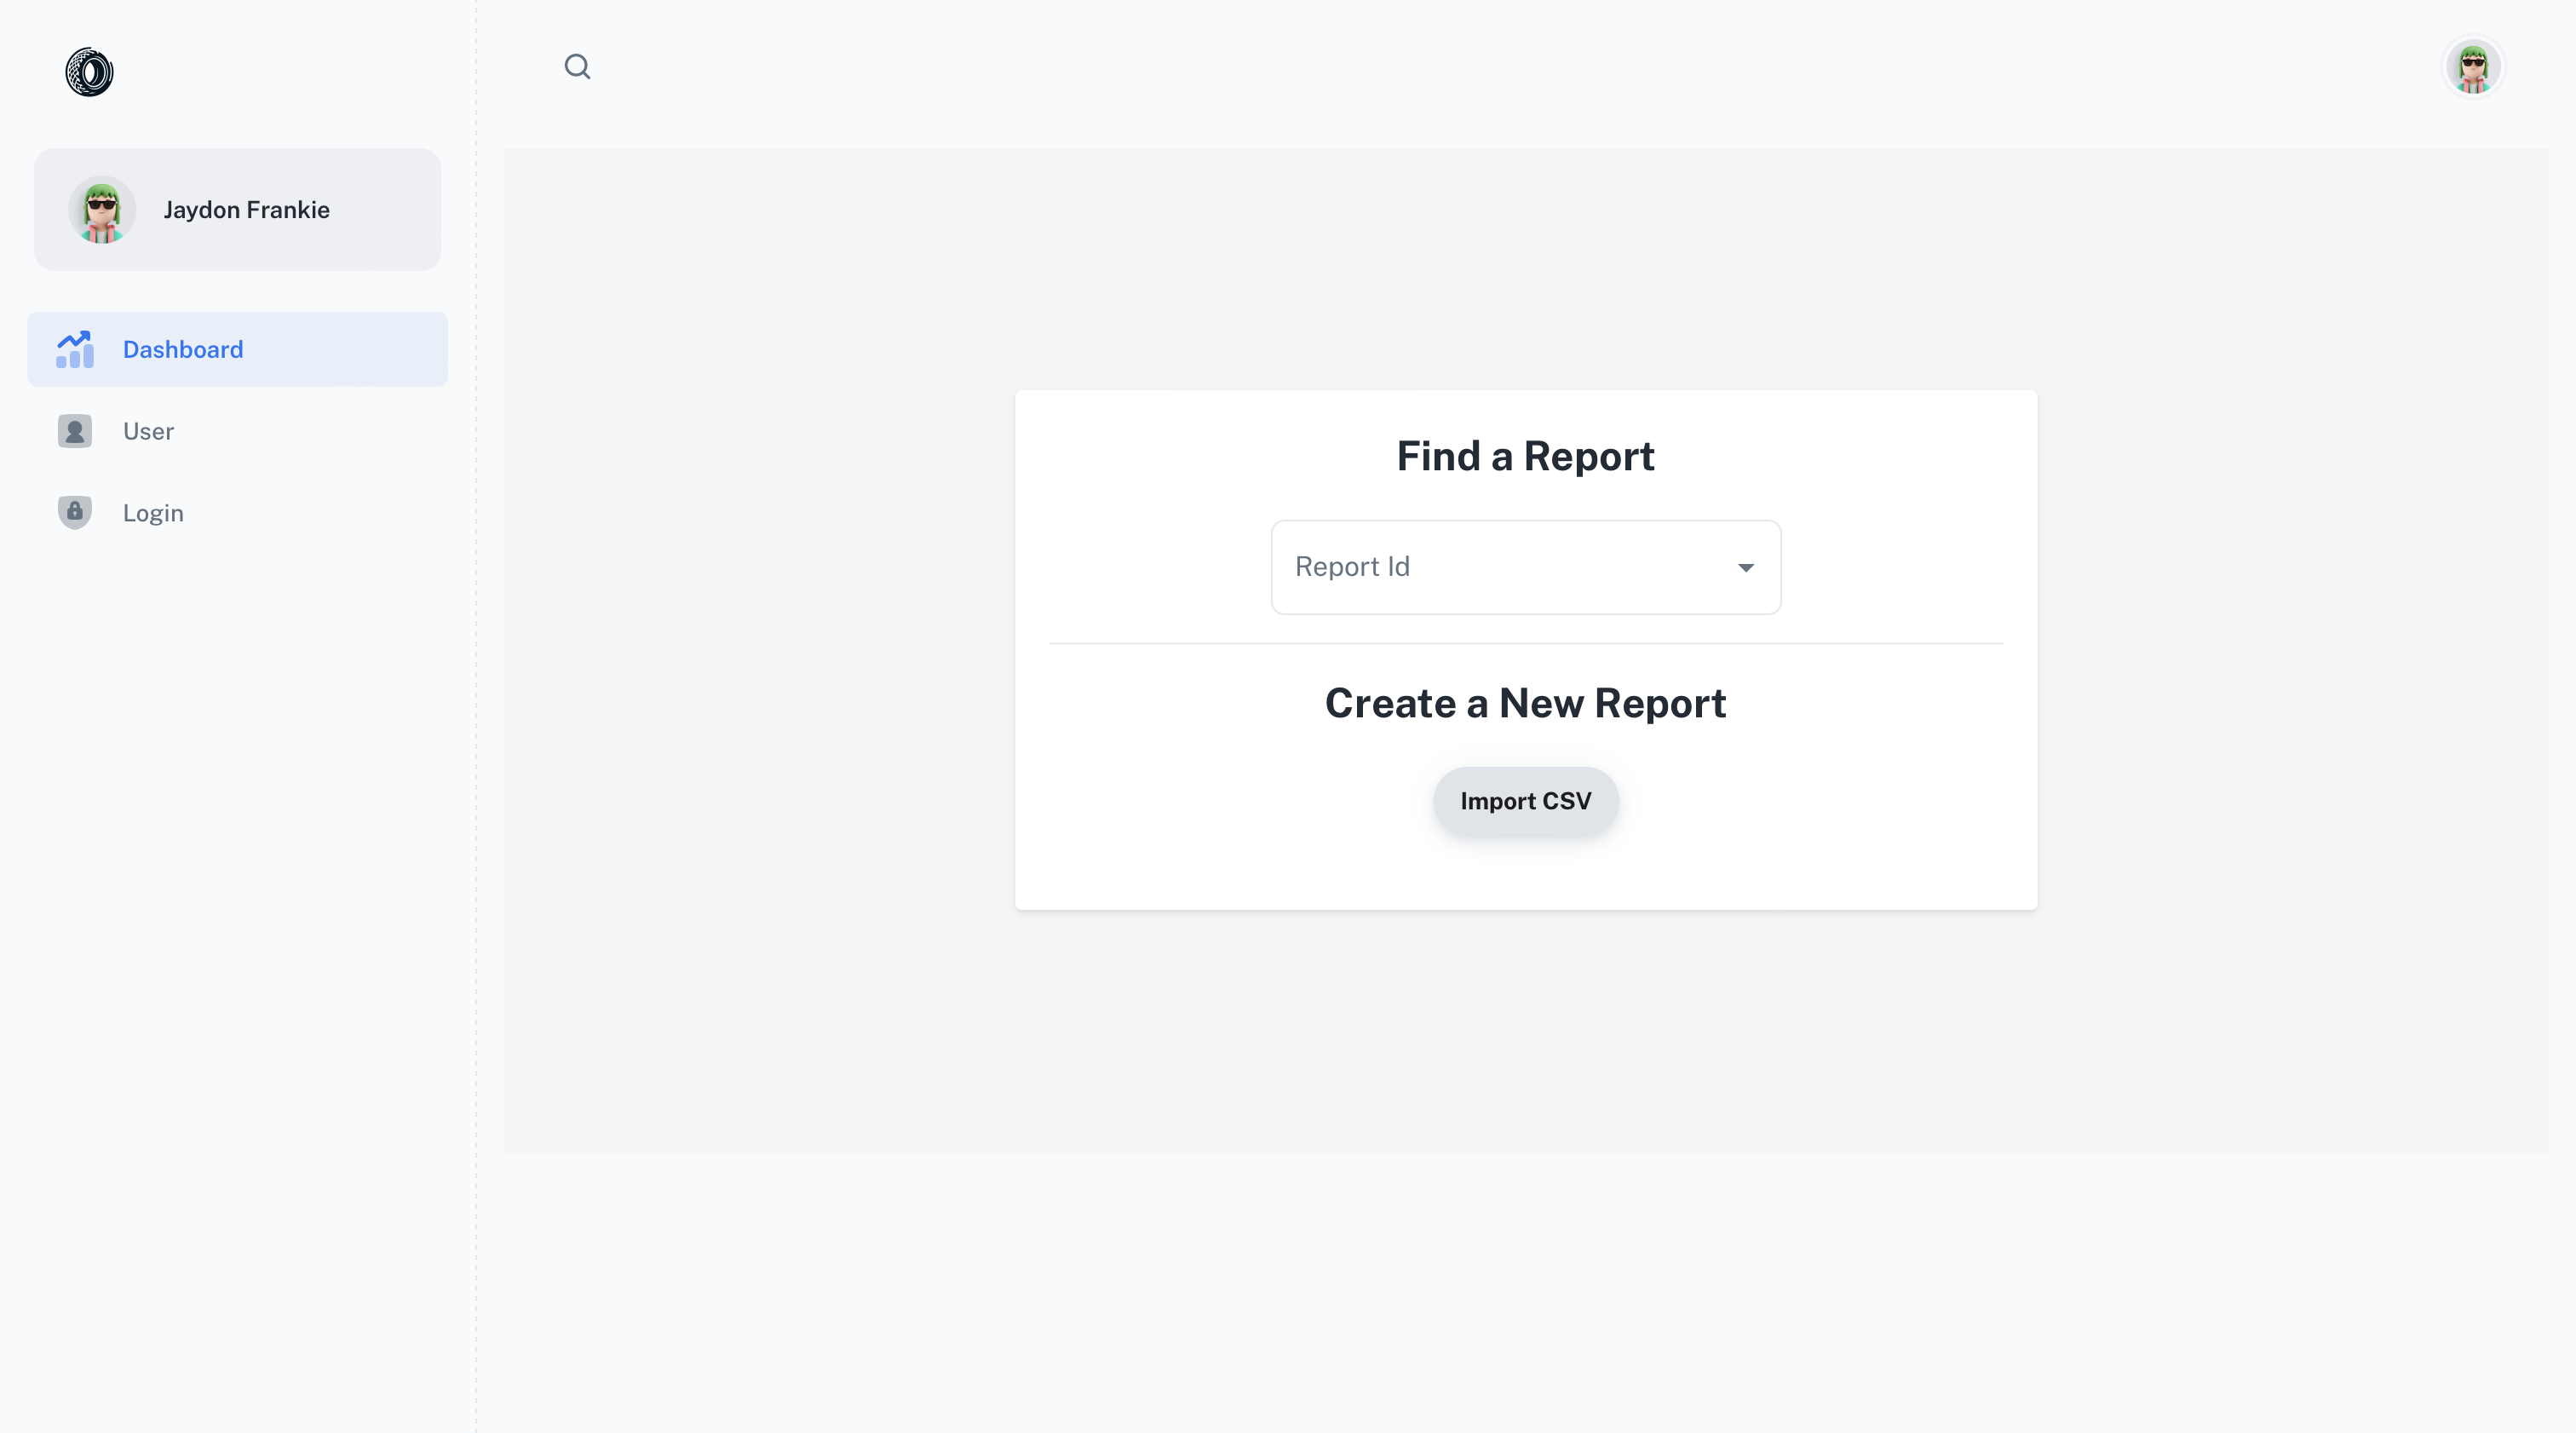This screenshot has width=2576, height=1433.
Task: Select the Dashboard menu item
Action: coord(183,349)
